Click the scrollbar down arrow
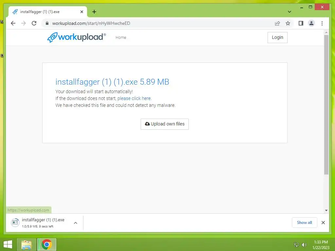Screen dimensions: 335x251 click(326, 210)
